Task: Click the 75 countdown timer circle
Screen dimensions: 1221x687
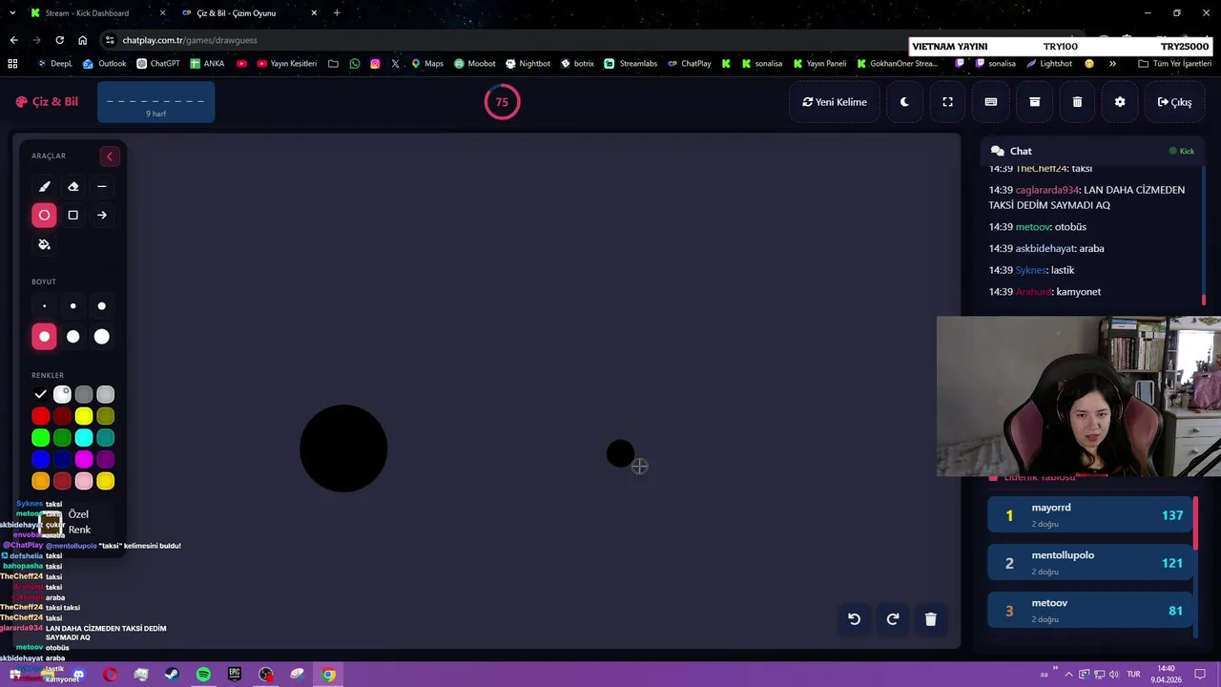Action: 502,102
